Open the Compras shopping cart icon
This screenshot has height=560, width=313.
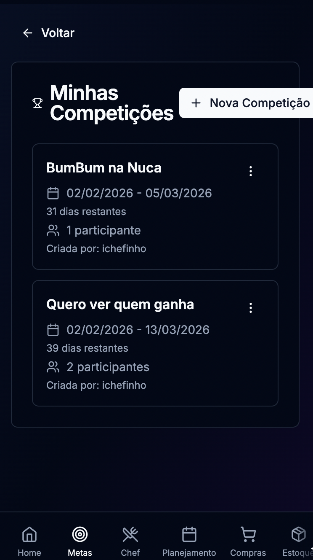[x=248, y=535]
